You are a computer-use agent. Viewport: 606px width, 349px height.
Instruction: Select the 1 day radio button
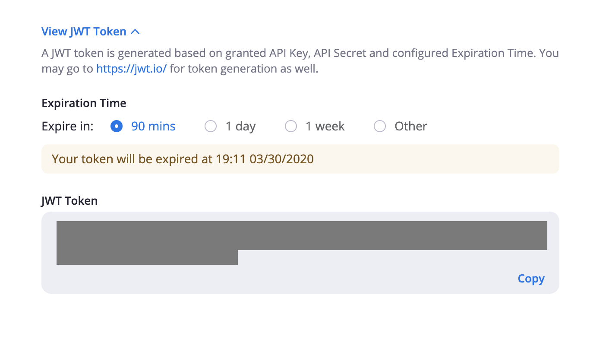(211, 126)
